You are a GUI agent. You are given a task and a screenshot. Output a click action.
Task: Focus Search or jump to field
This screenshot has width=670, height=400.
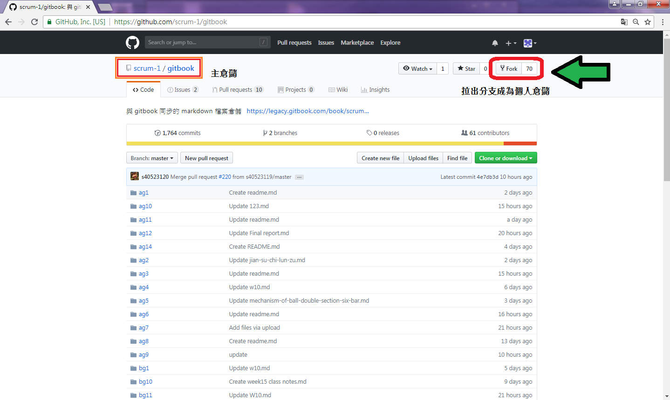tap(207, 42)
